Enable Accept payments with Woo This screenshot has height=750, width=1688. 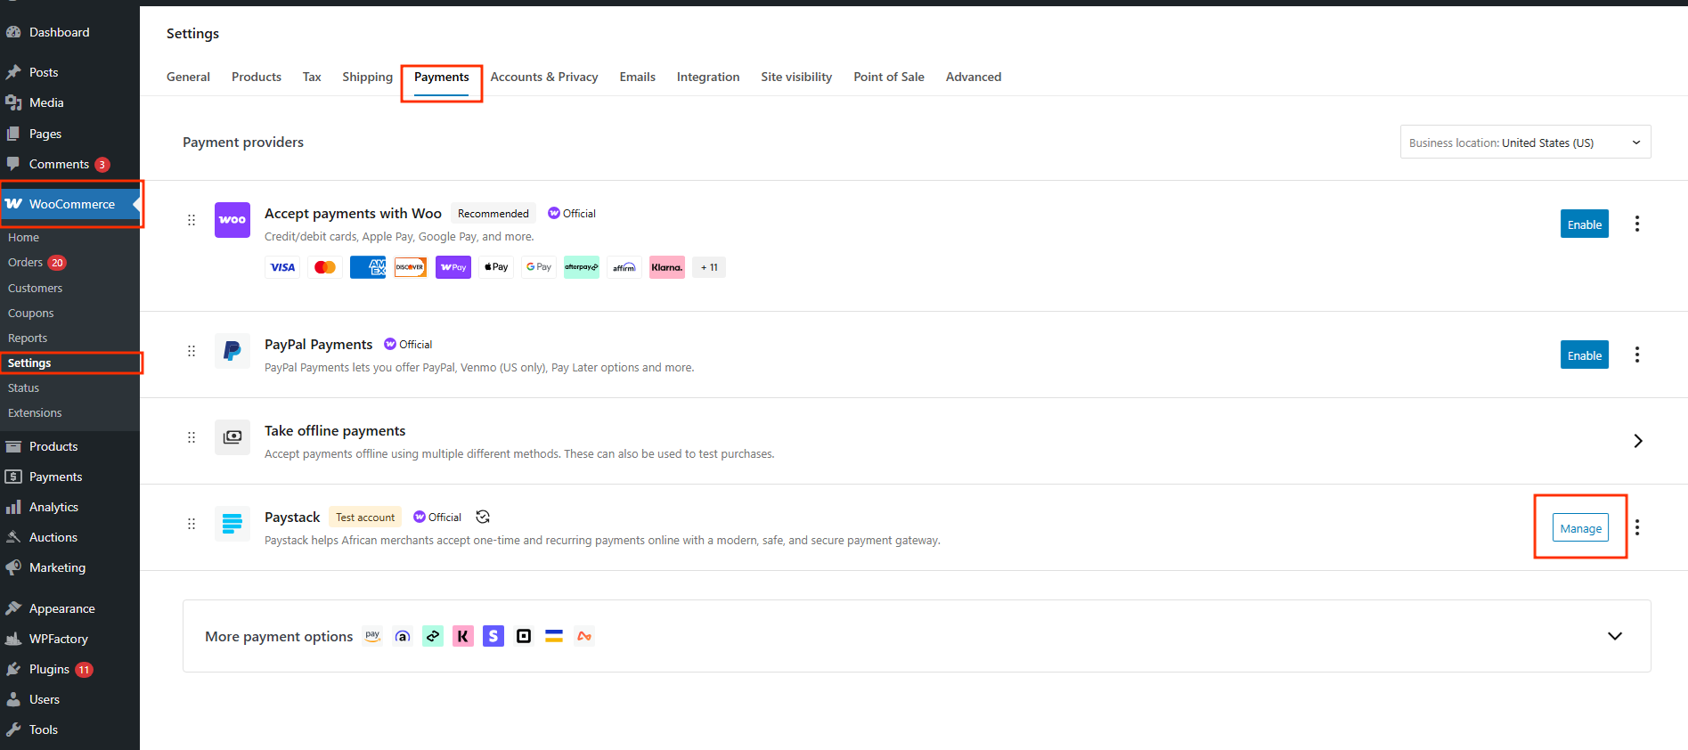click(x=1585, y=224)
